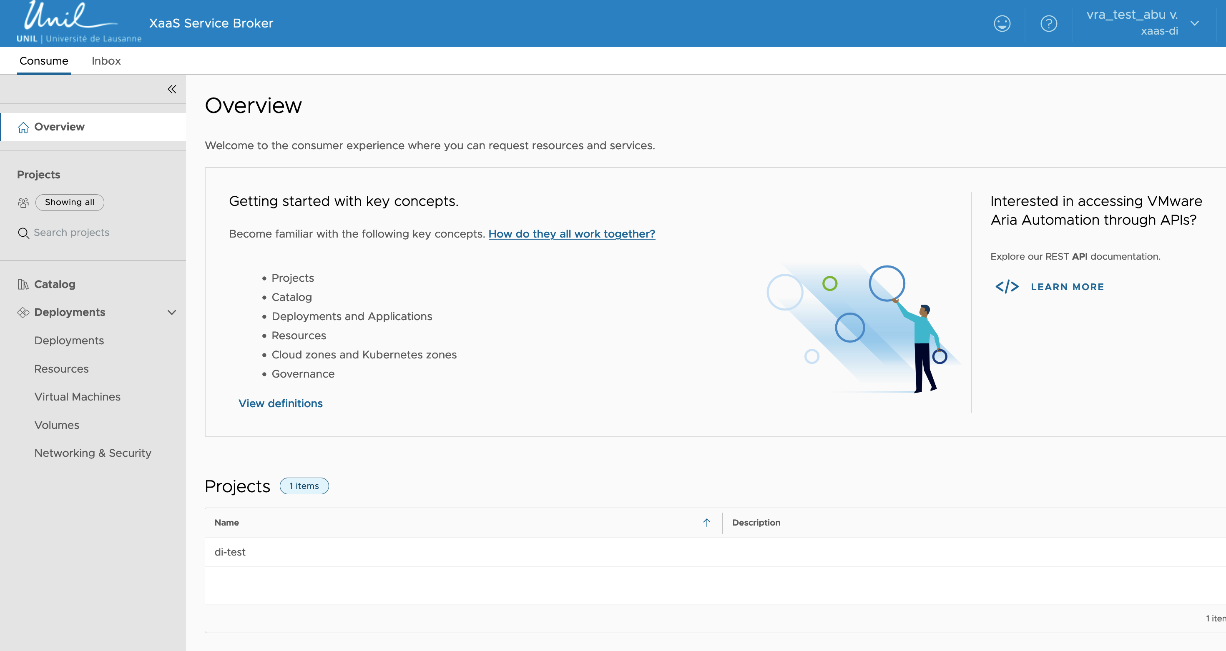Select the Consume tab
Viewport: 1226px width, 651px height.
(44, 61)
